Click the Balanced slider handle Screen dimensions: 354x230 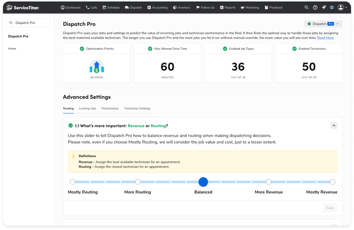tap(203, 182)
